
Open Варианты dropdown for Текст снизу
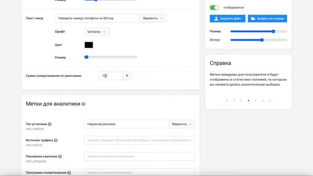pos(153,19)
